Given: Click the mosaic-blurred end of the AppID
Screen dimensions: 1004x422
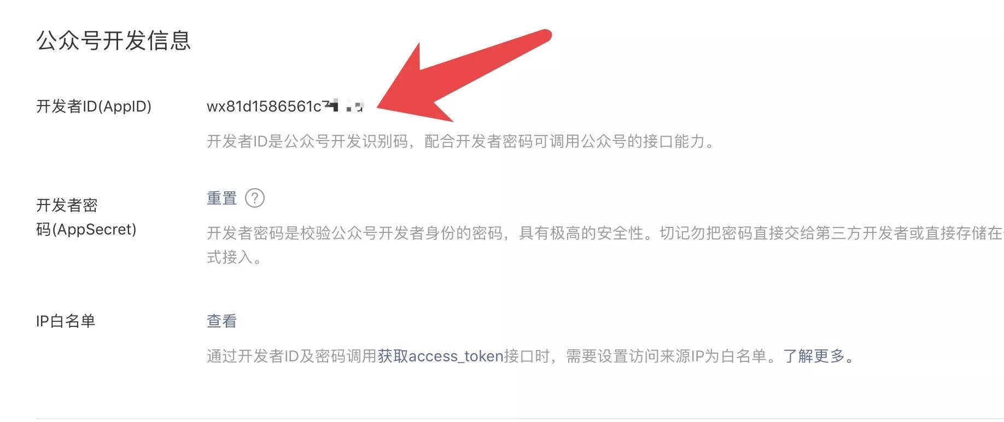Looking at the screenshot, I should (x=343, y=106).
